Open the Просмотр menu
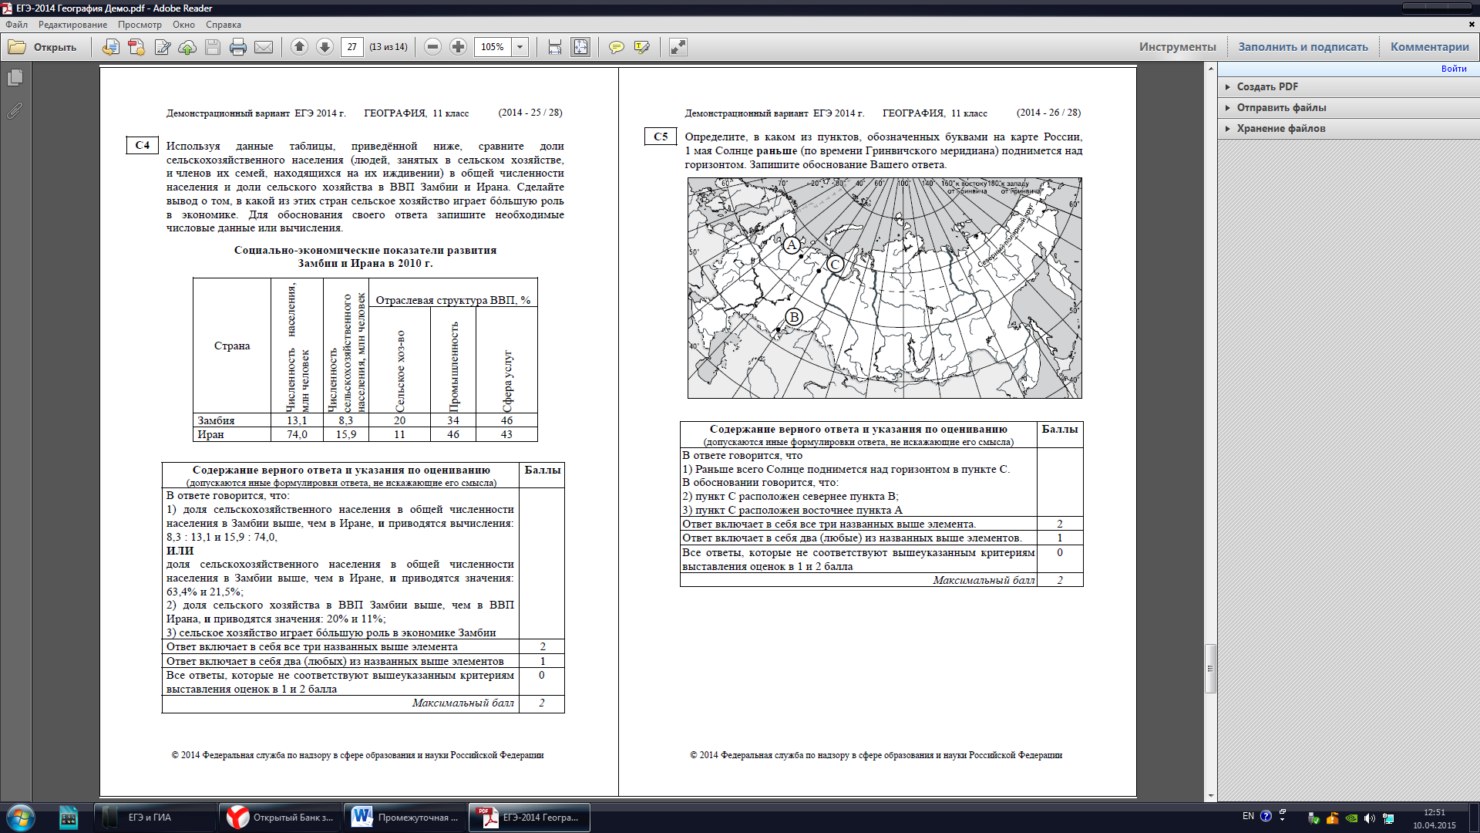This screenshot has width=1480, height=833. point(140,25)
